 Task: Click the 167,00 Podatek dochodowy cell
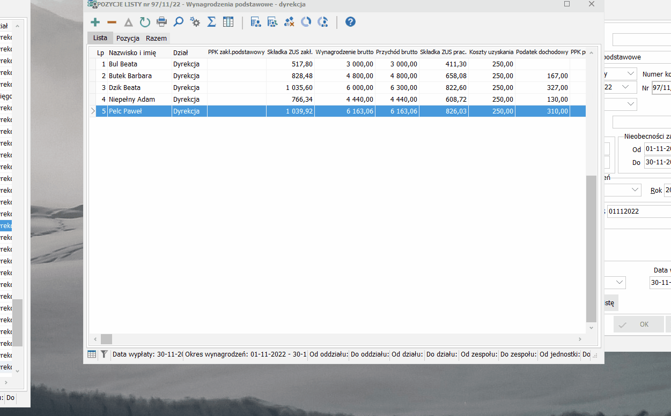[x=542, y=76]
